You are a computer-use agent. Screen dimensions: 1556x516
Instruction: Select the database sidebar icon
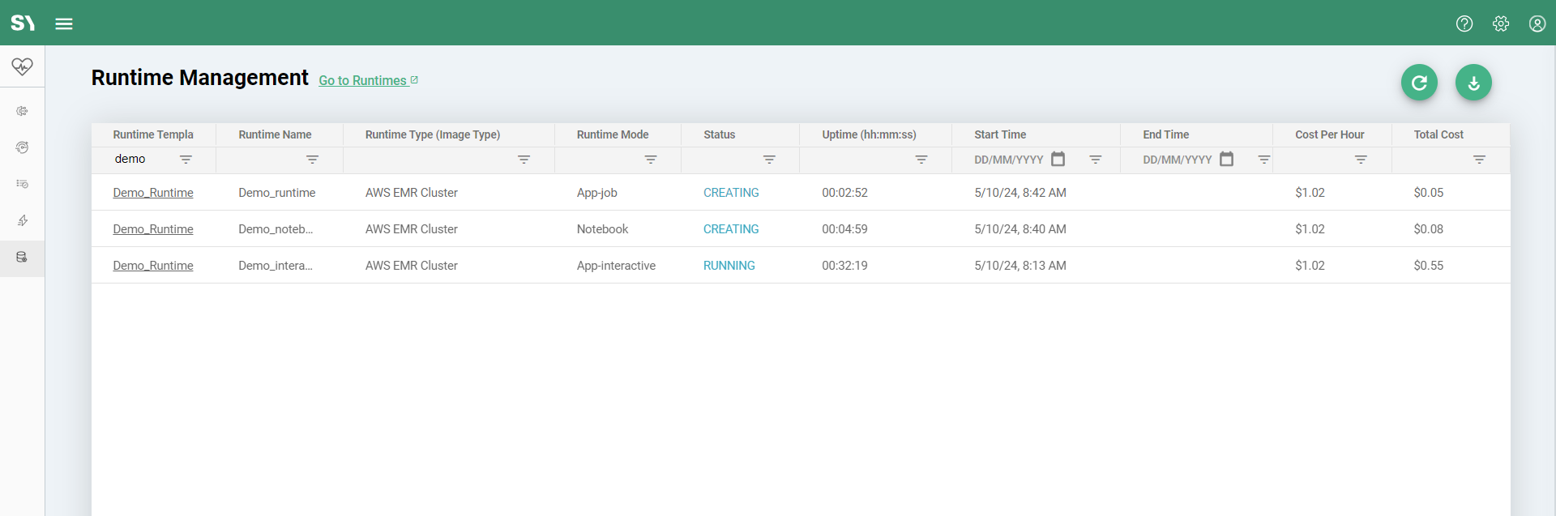pyautogui.click(x=22, y=258)
